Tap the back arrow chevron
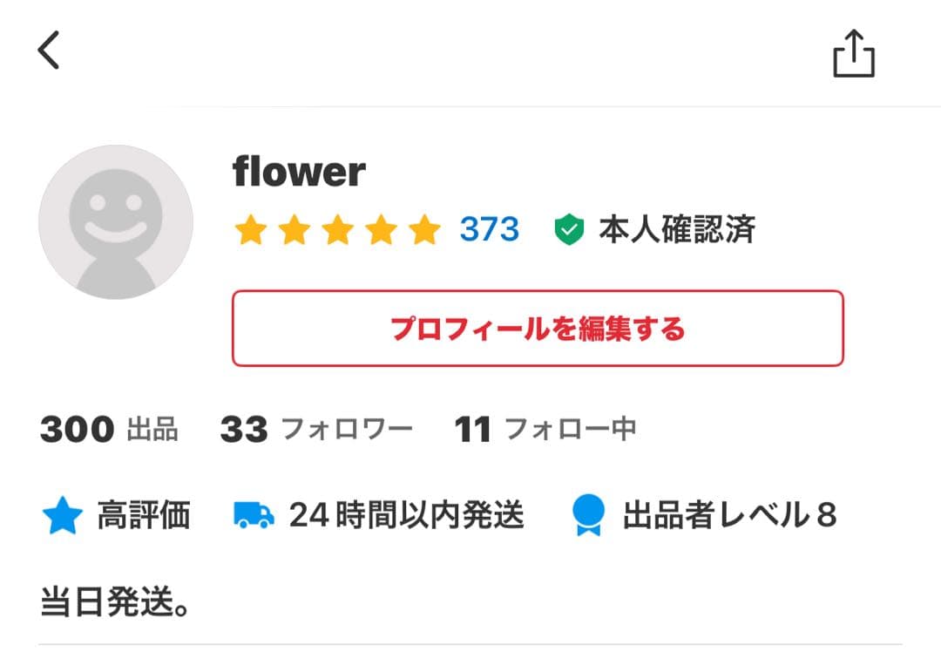941x652 pixels. pos(48,50)
